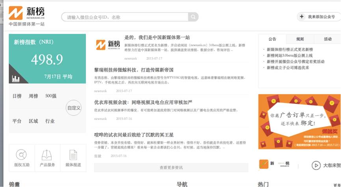Image resolution: width=341 pixels, height=187 pixels.
Task: Click the 导航 section heading
Action: click(182, 184)
